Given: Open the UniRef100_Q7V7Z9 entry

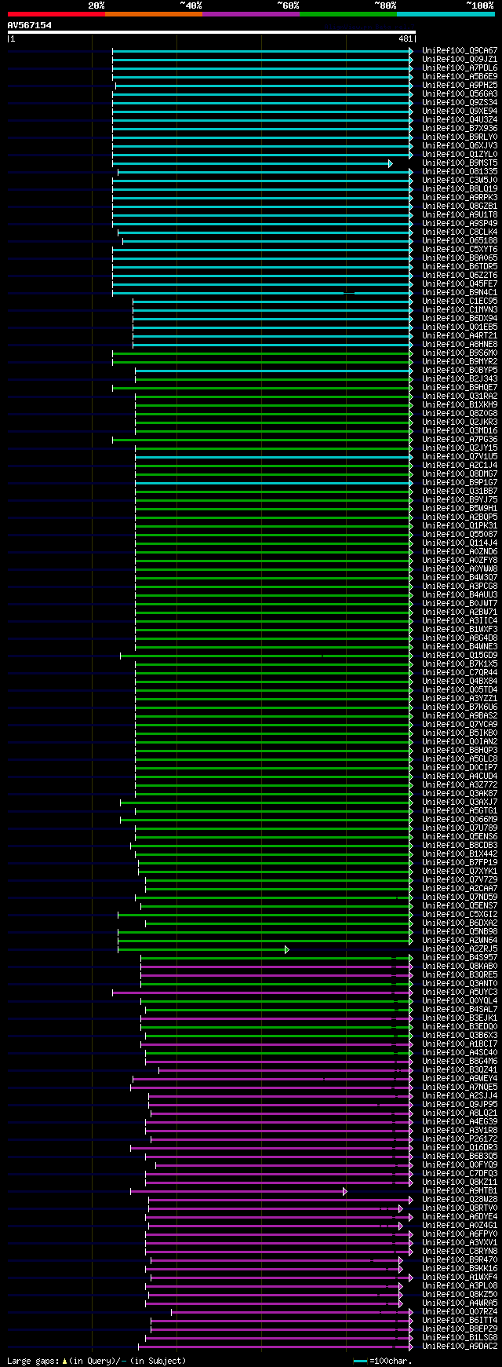Looking at the screenshot, I should [x=460, y=880].
